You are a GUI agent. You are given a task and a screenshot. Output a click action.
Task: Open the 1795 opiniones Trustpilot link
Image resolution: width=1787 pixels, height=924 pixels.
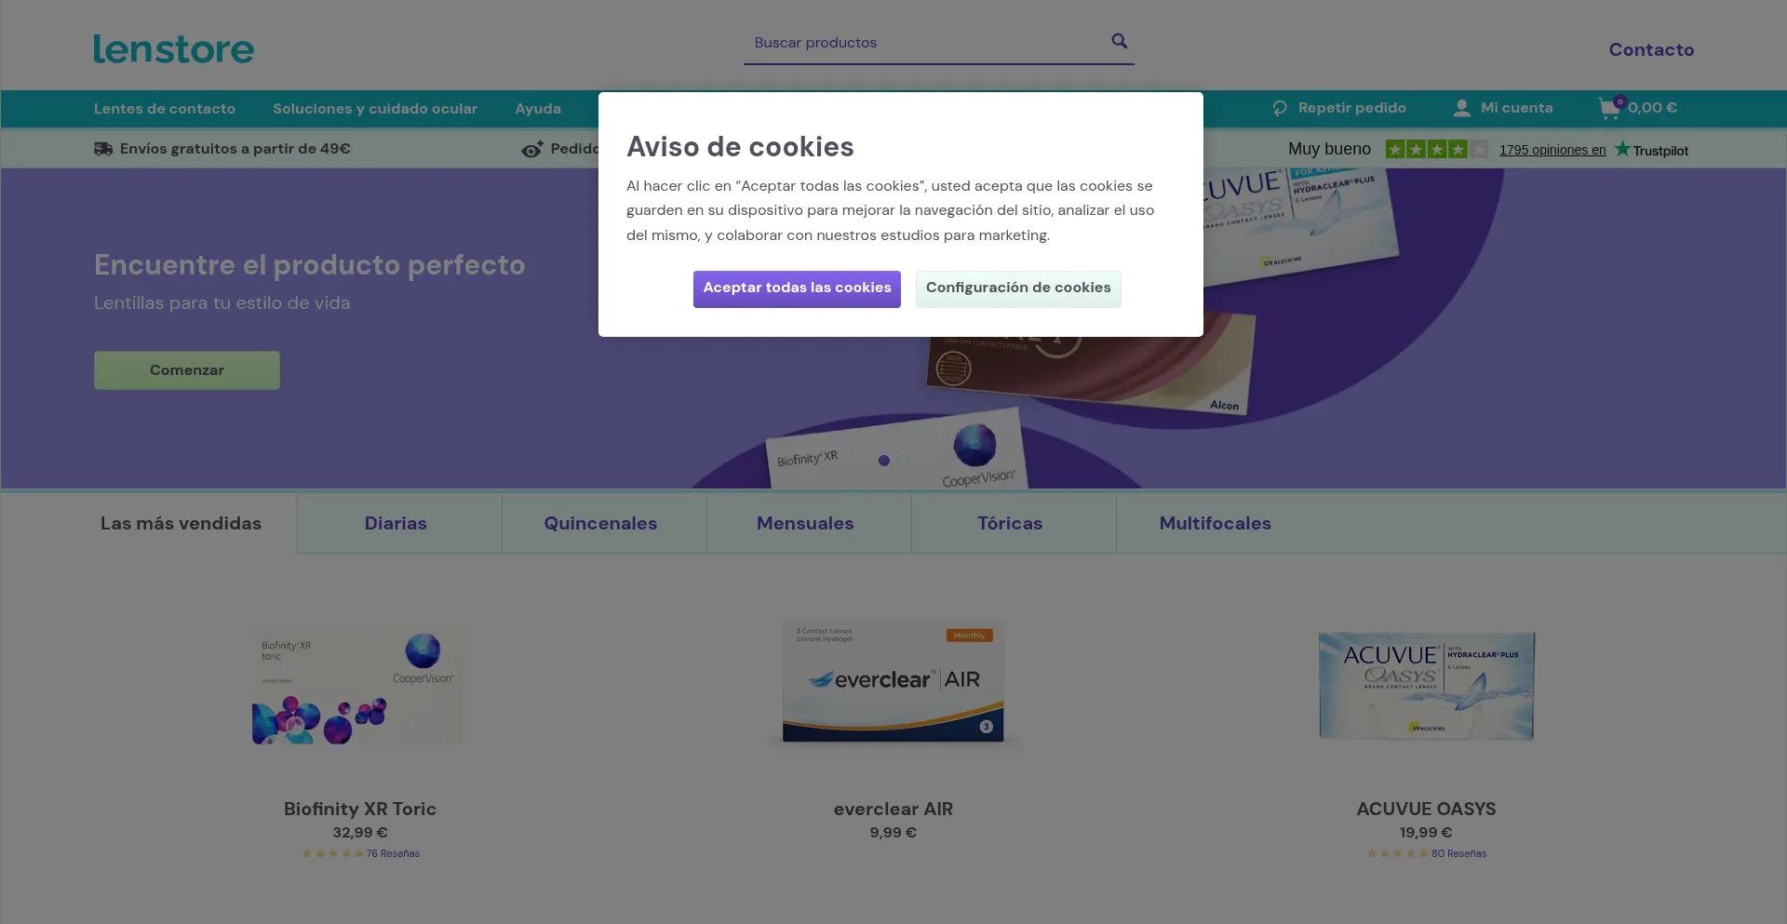1552,150
